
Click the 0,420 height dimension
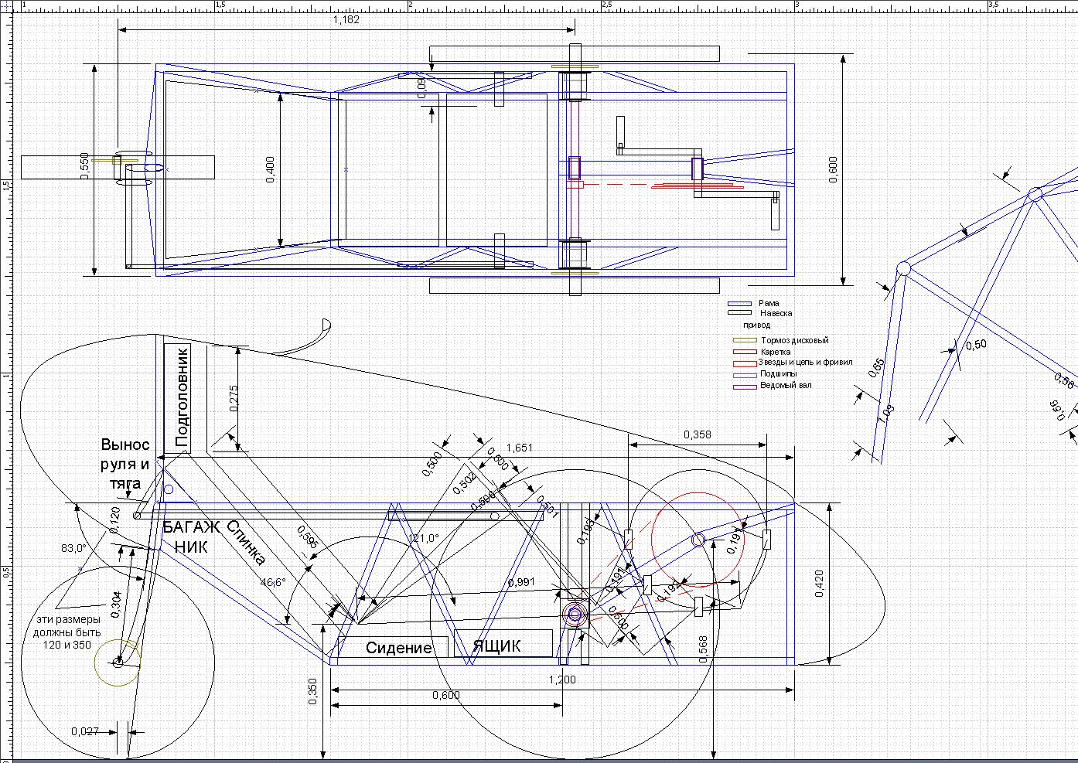click(x=820, y=584)
